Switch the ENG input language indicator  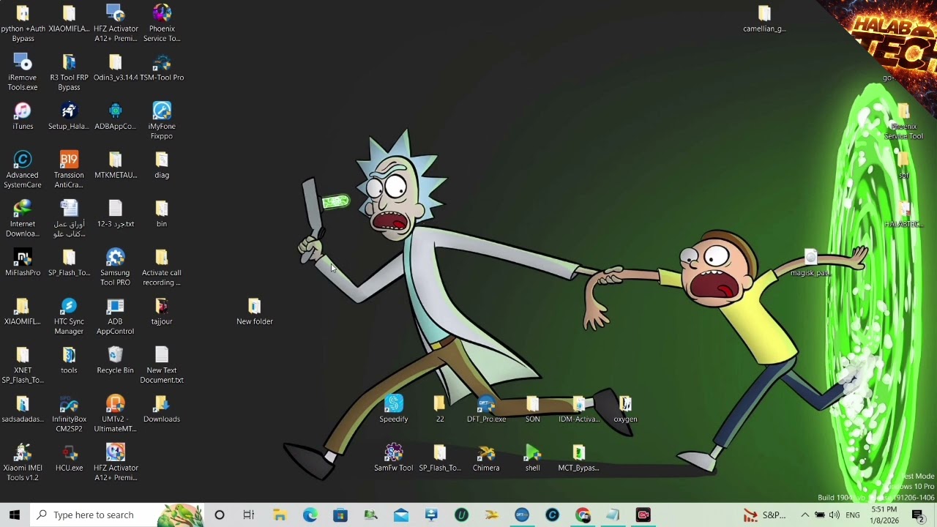pos(853,515)
